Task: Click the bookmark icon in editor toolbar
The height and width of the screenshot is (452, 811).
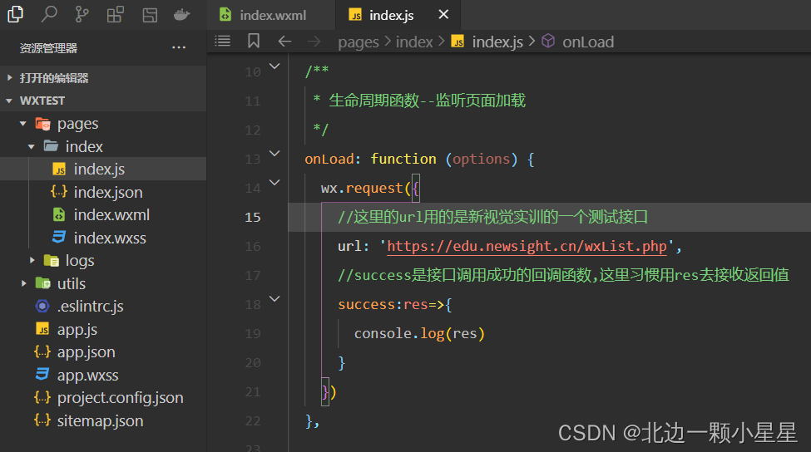Action: 254,41
